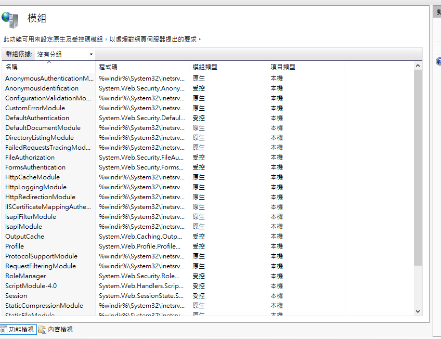Switch to 功能檢視 tab
The image size is (441, 339).
[21, 329]
